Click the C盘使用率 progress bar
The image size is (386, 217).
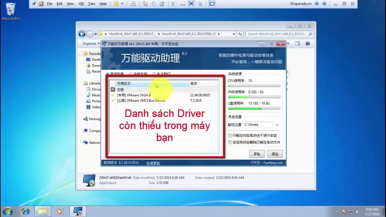point(254,108)
